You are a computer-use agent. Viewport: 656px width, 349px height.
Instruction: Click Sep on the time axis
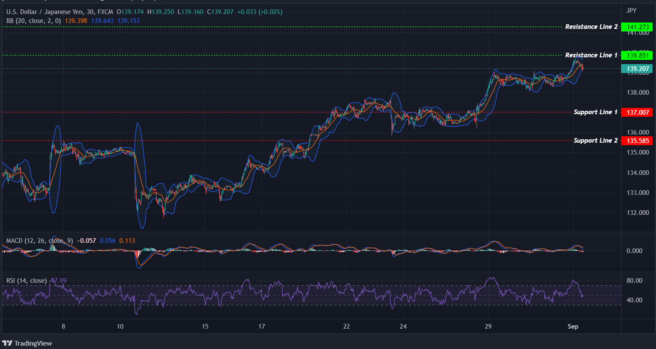[573, 327]
